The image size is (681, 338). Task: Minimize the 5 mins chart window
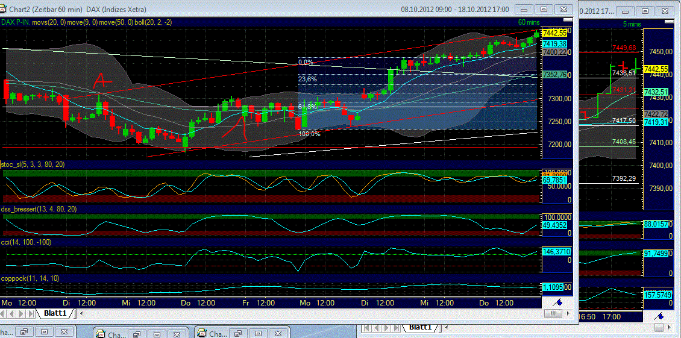point(626,11)
